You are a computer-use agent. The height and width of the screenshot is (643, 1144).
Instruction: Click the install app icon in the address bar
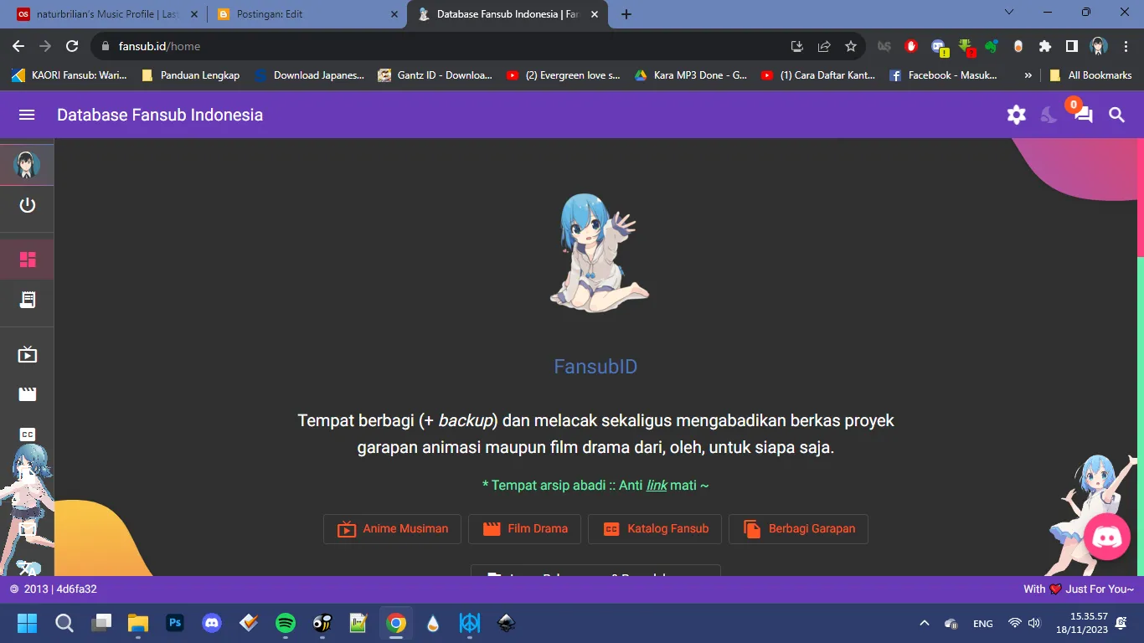(x=796, y=46)
